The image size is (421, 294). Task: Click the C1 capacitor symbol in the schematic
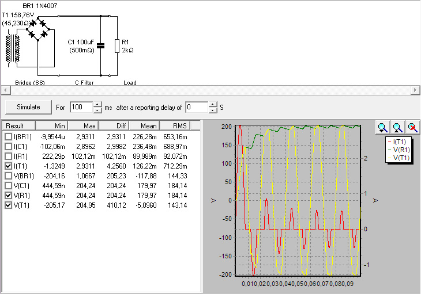[x=101, y=46]
